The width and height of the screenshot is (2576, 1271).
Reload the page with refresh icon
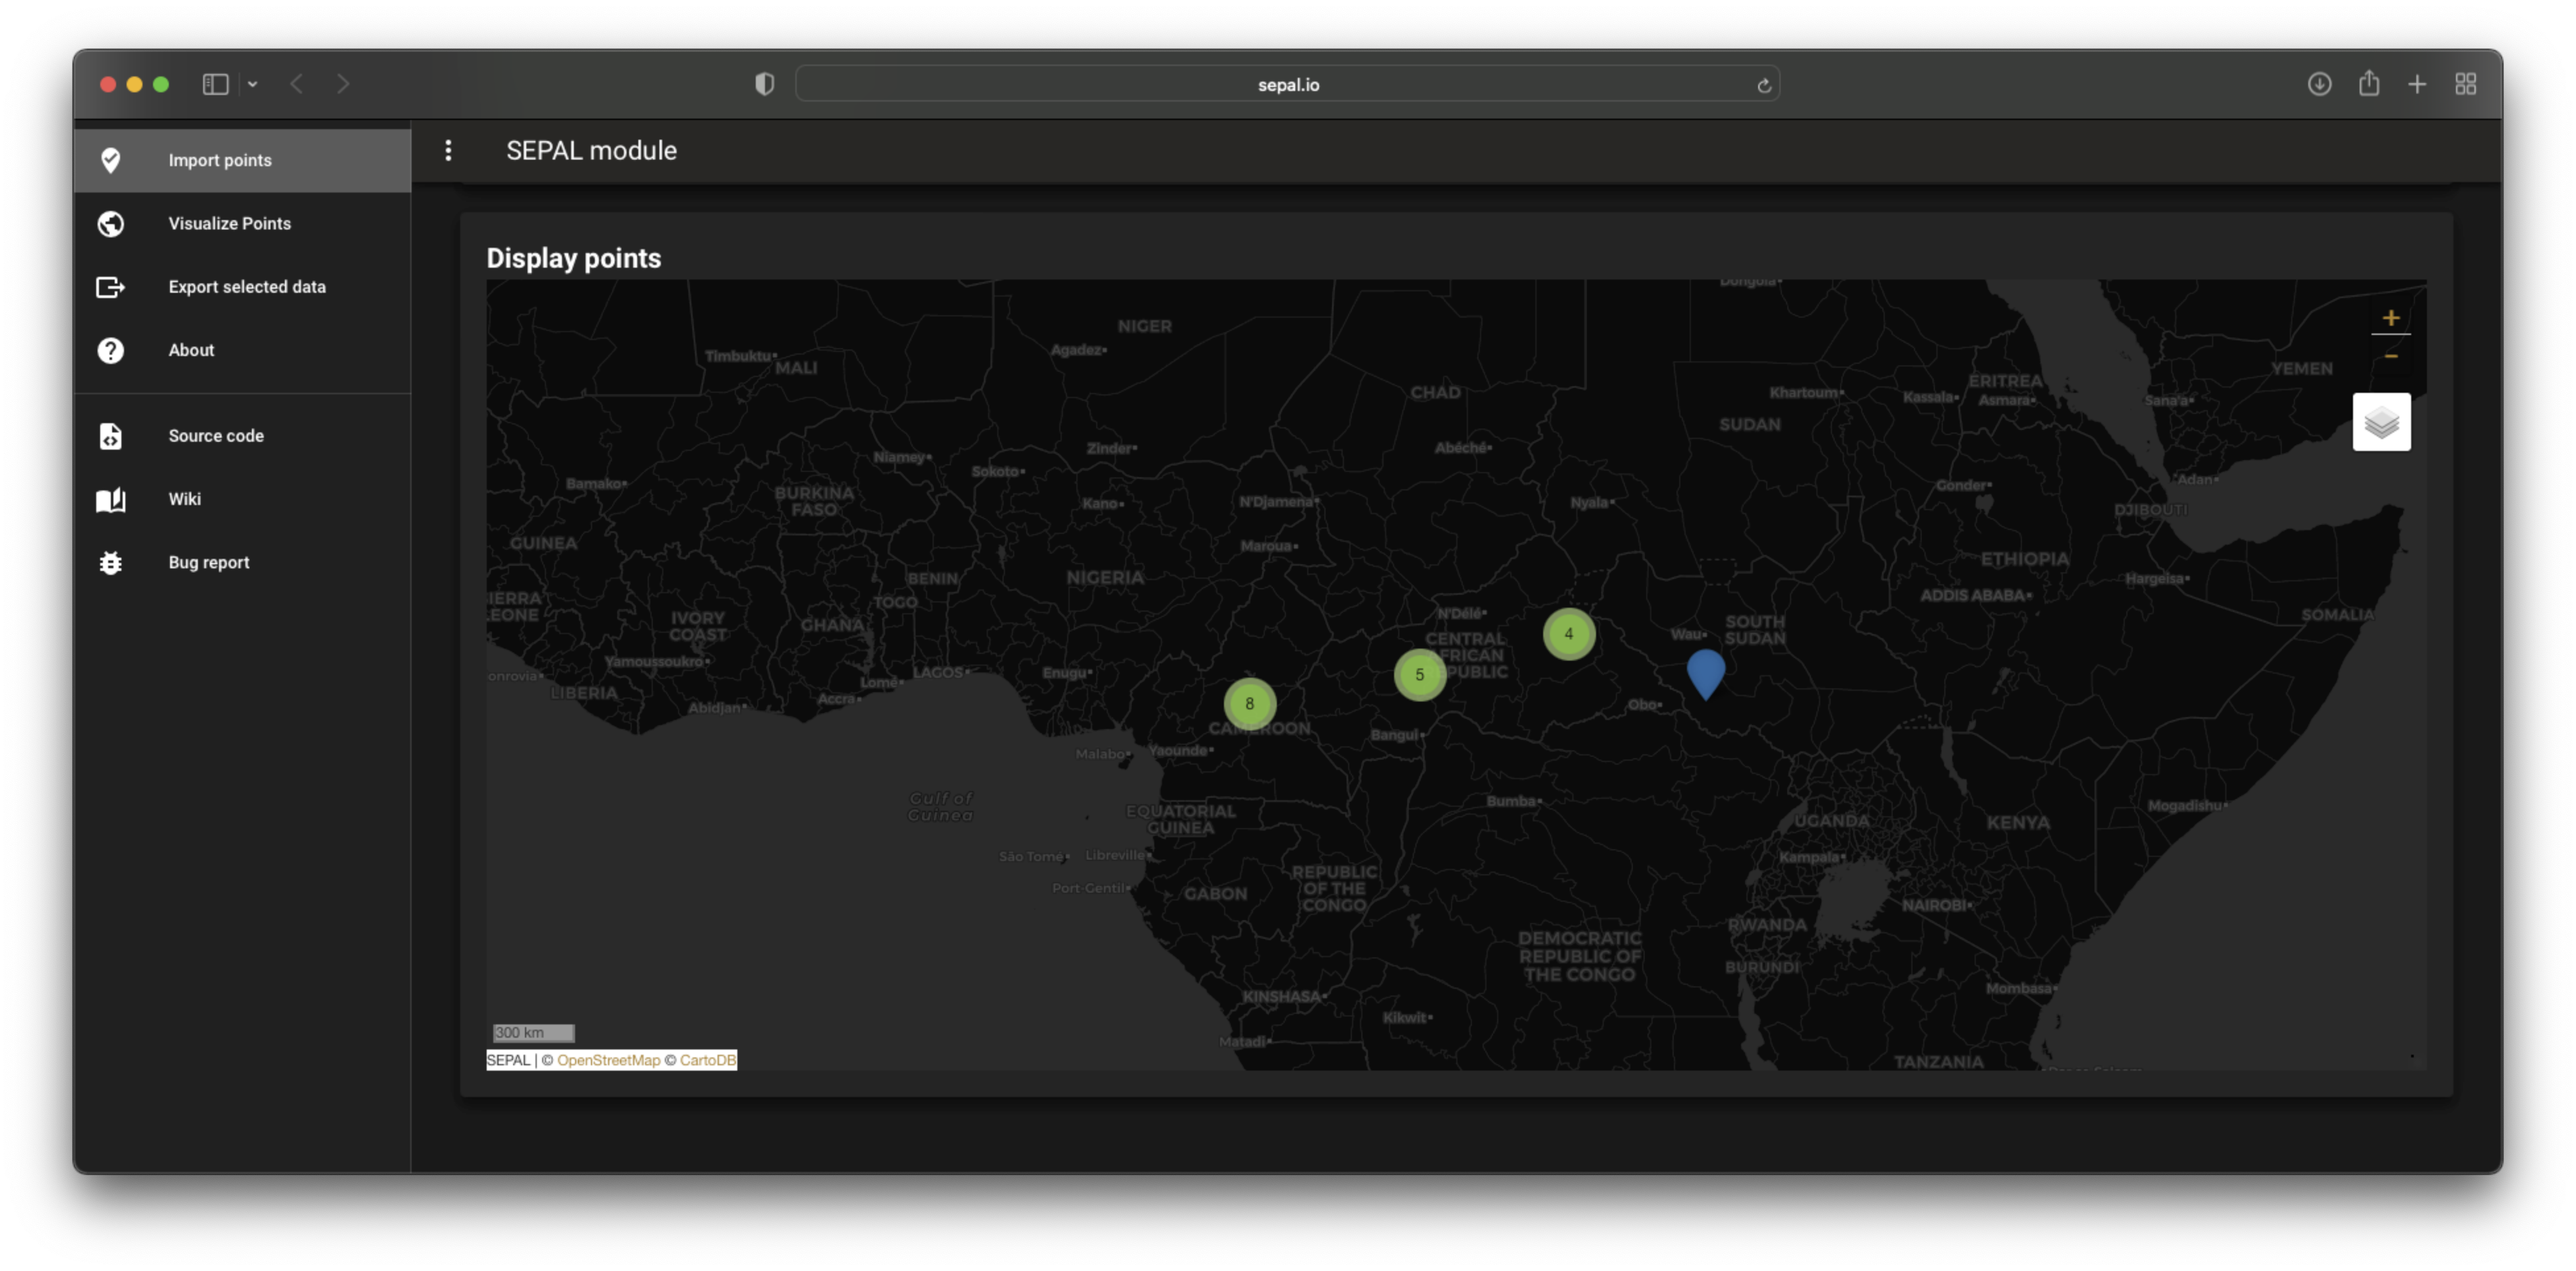pos(1764,85)
